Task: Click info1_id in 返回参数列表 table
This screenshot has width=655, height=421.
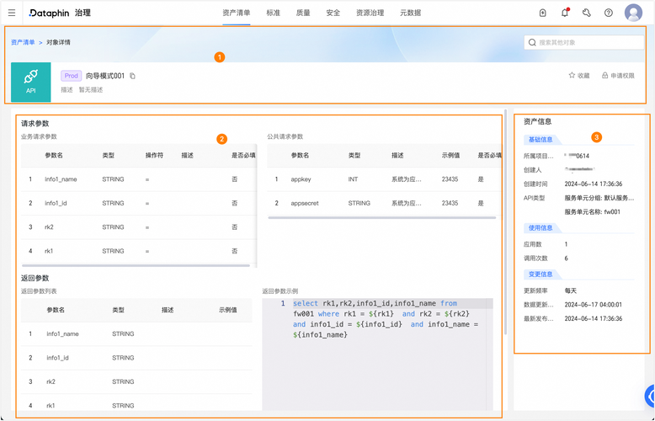Action: pyautogui.click(x=57, y=358)
